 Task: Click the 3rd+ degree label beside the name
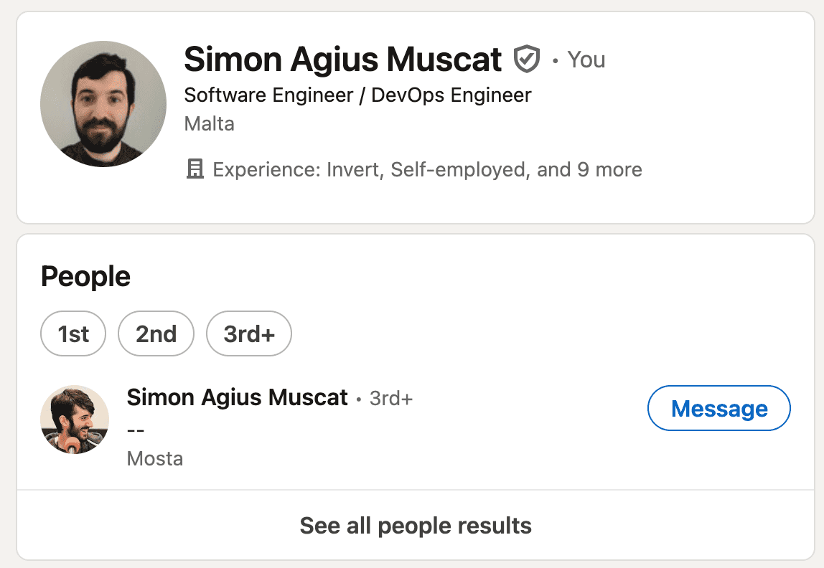[x=390, y=398]
